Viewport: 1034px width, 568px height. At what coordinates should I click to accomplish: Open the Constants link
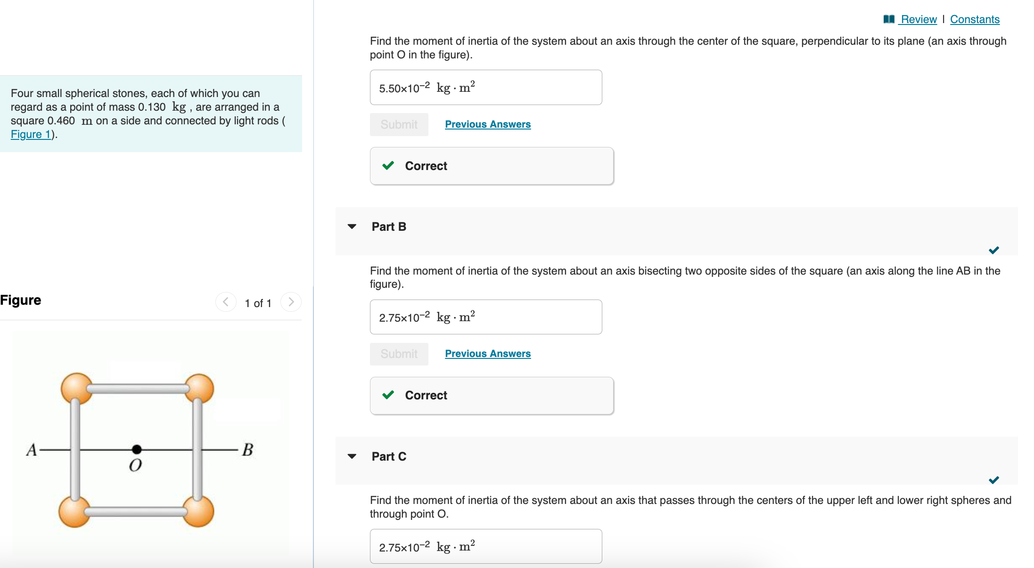(974, 19)
